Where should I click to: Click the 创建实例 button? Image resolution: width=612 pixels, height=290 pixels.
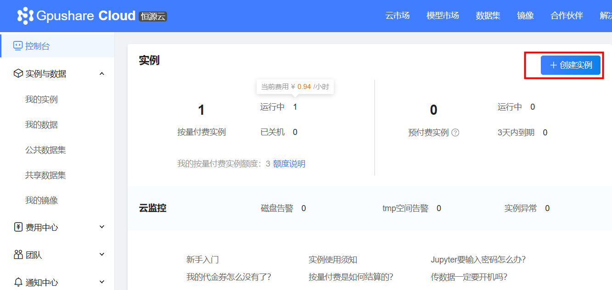571,65
